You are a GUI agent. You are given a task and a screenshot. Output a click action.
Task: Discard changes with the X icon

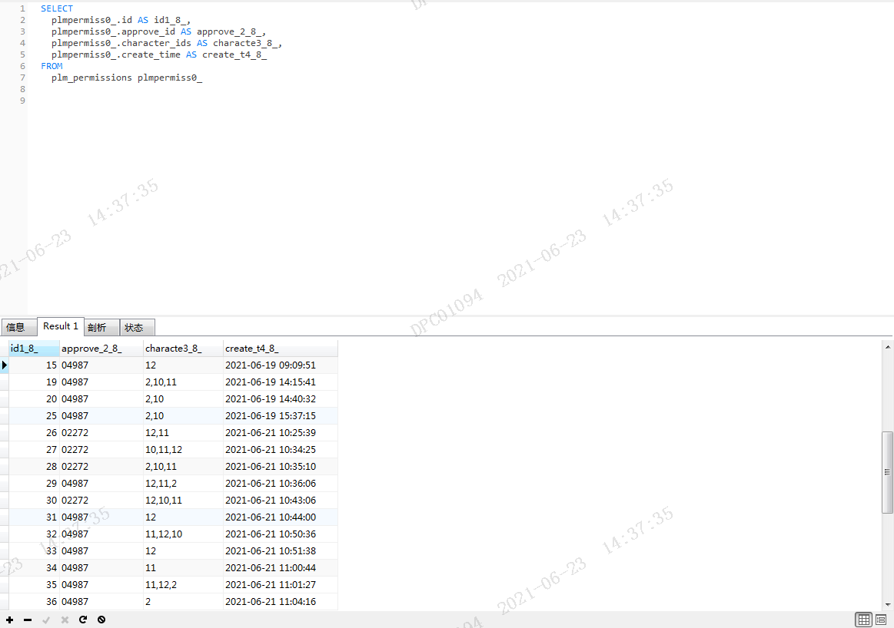[65, 620]
